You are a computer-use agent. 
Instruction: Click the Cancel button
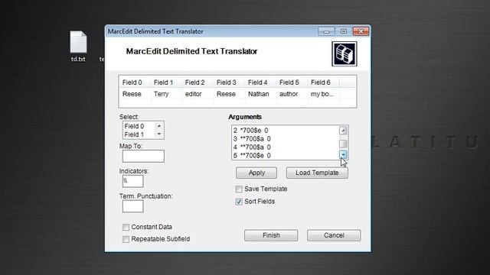click(x=334, y=235)
